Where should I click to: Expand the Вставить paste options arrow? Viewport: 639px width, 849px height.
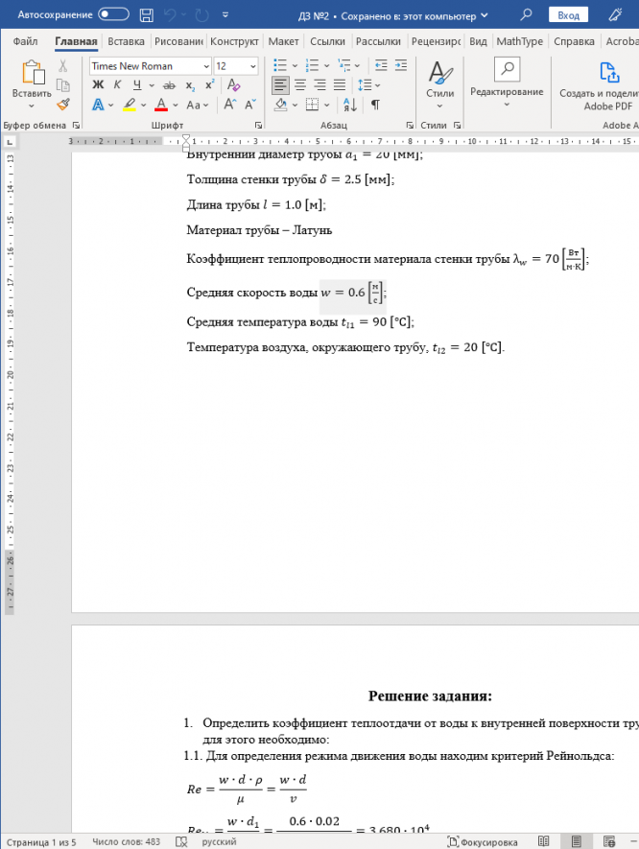coord(32,106)
